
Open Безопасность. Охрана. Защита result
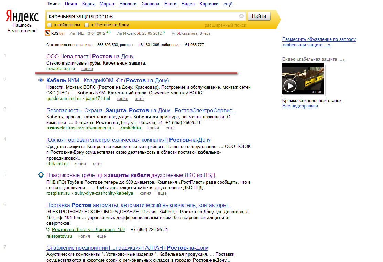(x=141, y=110)
